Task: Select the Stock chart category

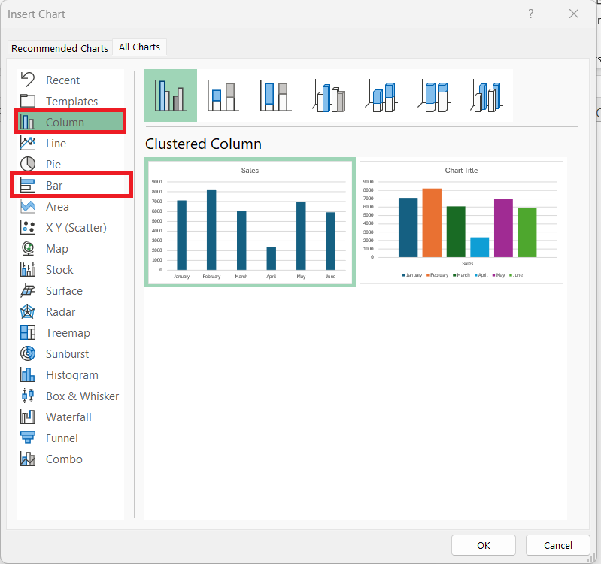Action: point(71,270)
